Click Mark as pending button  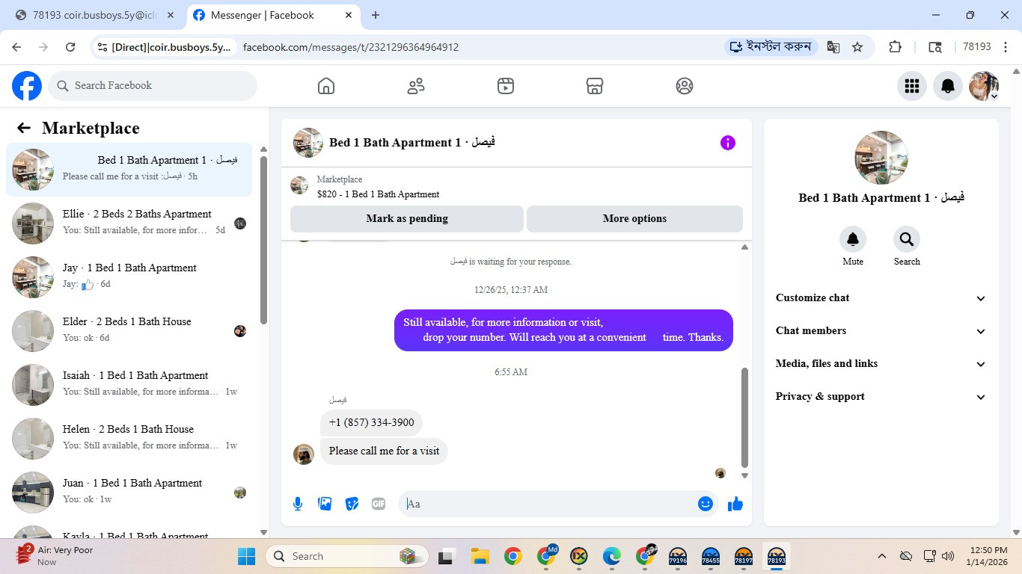point(407,219)
